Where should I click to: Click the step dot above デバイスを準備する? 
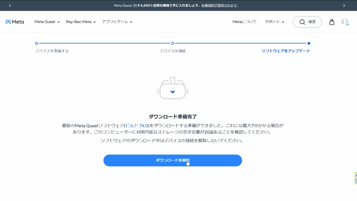pos(37,43)
